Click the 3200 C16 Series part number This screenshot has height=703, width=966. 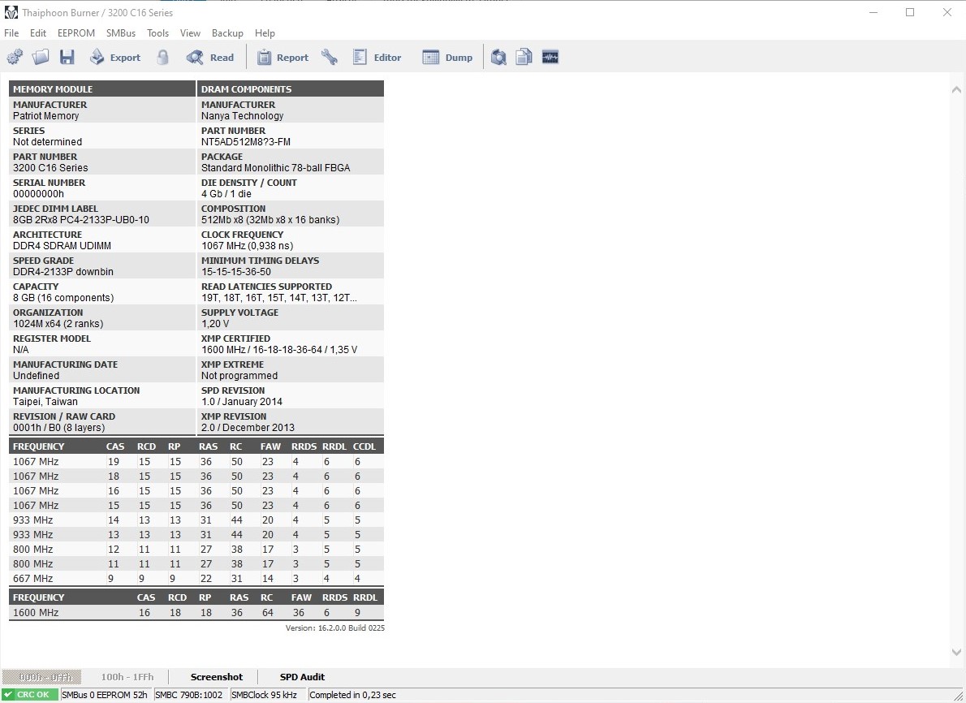pyautogui.click(x=50, y=167)
